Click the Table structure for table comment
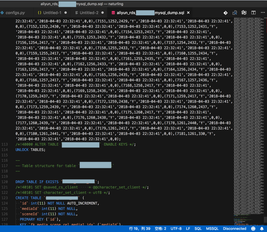Image resolution: width=267 pixels, height=232 pixels. pos(65,166)
